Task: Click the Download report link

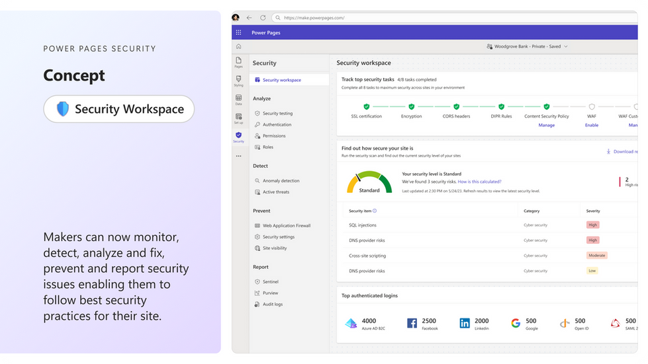Action: pyautogui.click(x=622, y=151)
